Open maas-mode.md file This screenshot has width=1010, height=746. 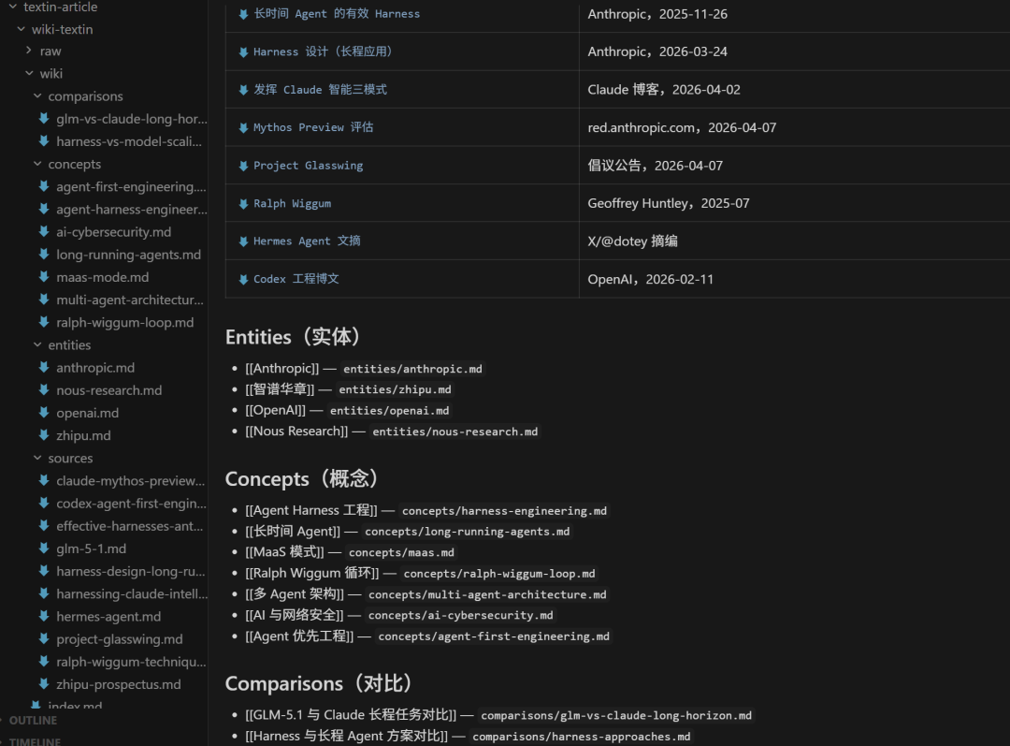[x=103, y=277]
